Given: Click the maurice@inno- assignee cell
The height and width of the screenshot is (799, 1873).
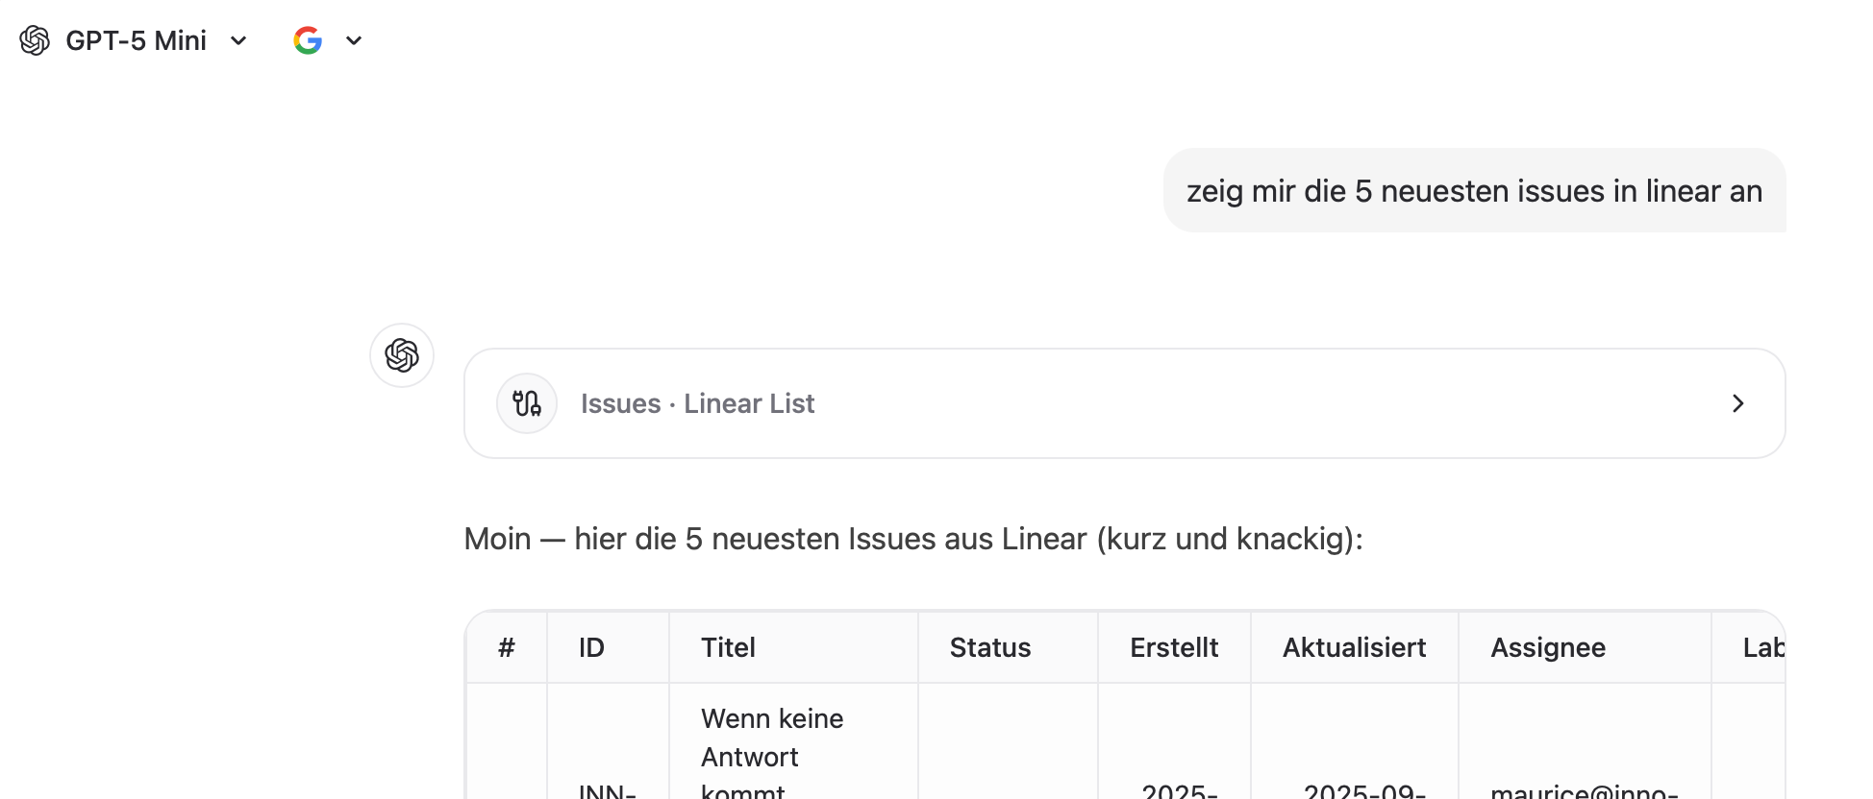Looking at the screenshot, I should pyautogui.click(x=1584, y=789).
